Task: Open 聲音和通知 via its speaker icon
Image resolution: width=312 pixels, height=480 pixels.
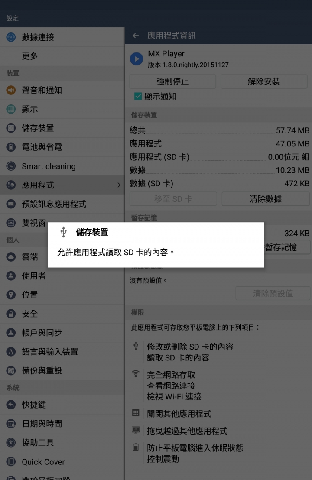Action: pos(11,90)
